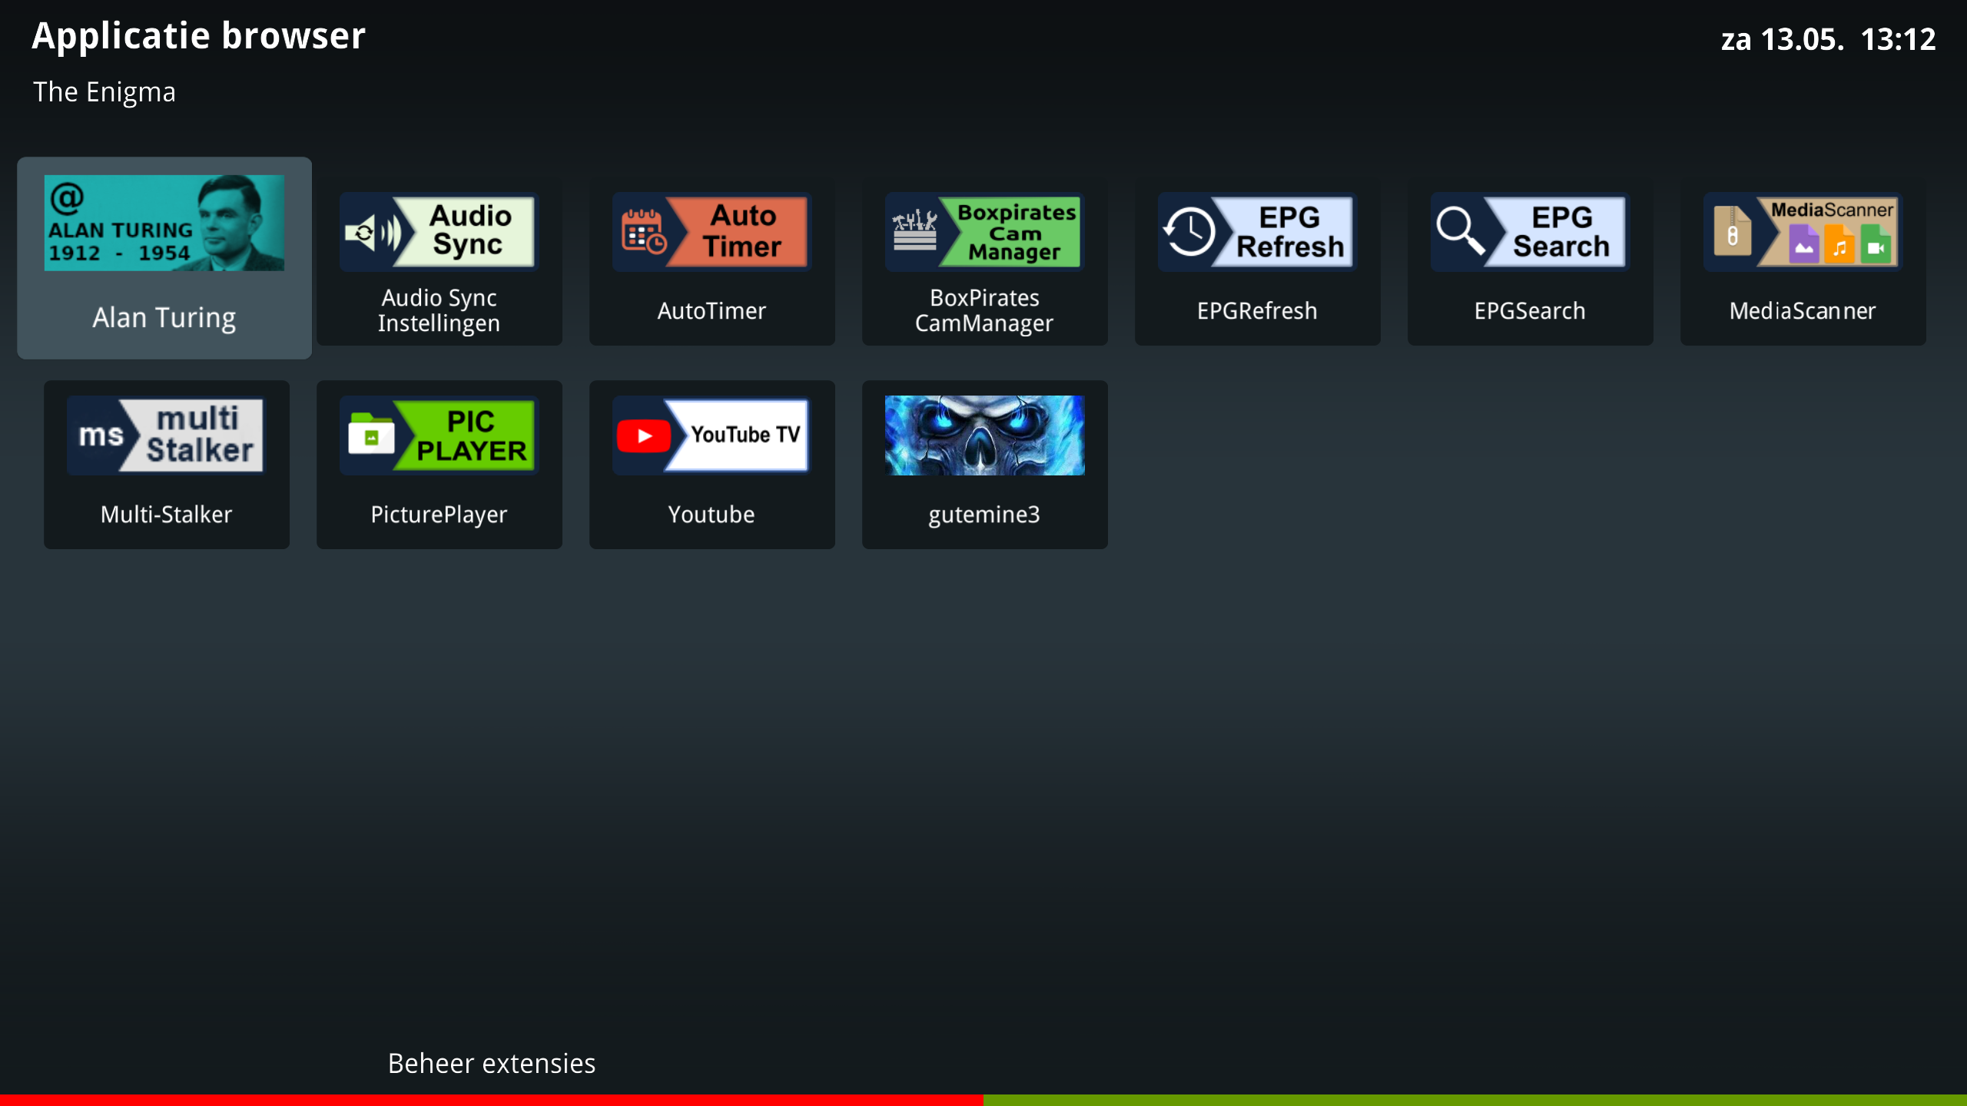
Task: Open the Alan Turing plugin tile
Action: pos(164,257)
